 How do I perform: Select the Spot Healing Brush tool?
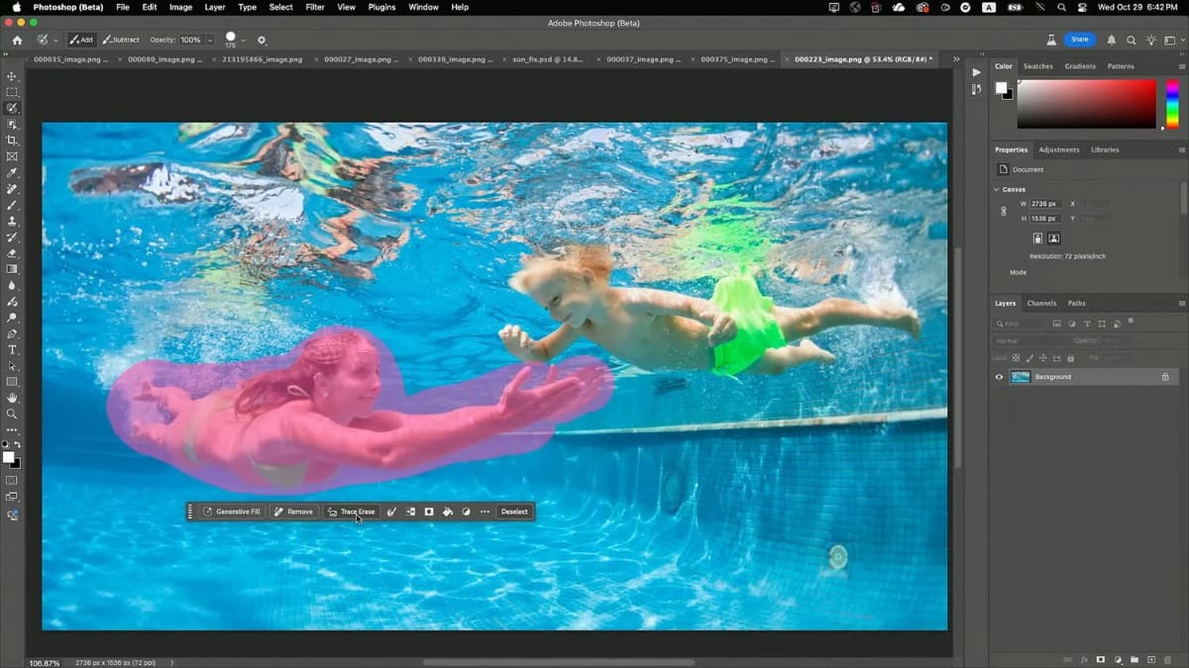pyautogui.click(x=12, y=189)
